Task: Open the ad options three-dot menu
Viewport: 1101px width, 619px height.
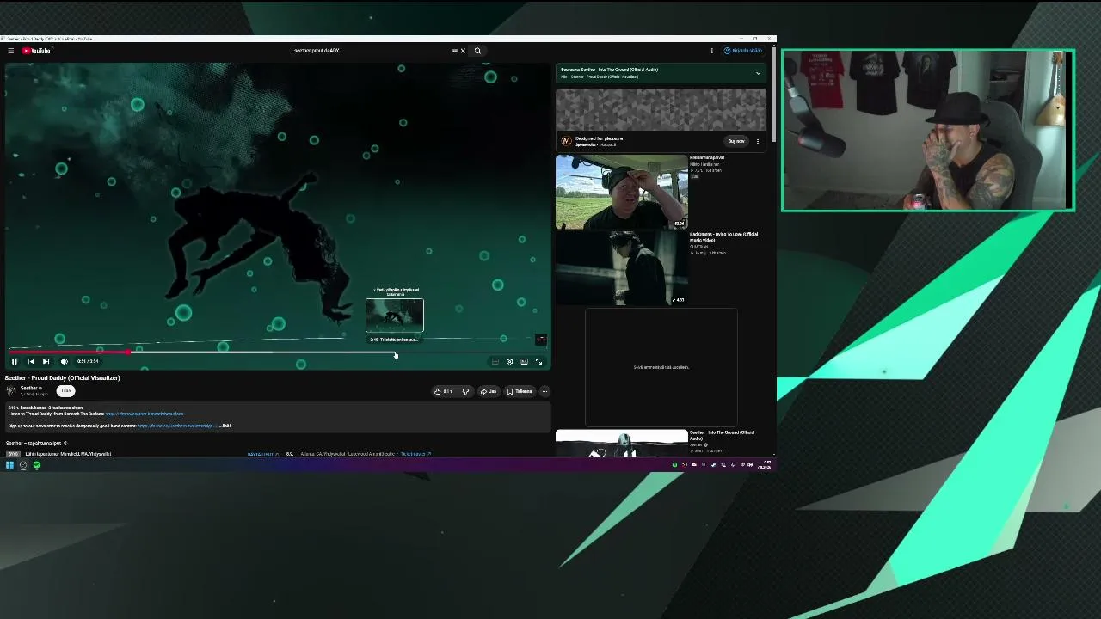Action: [x=758, y=141]
